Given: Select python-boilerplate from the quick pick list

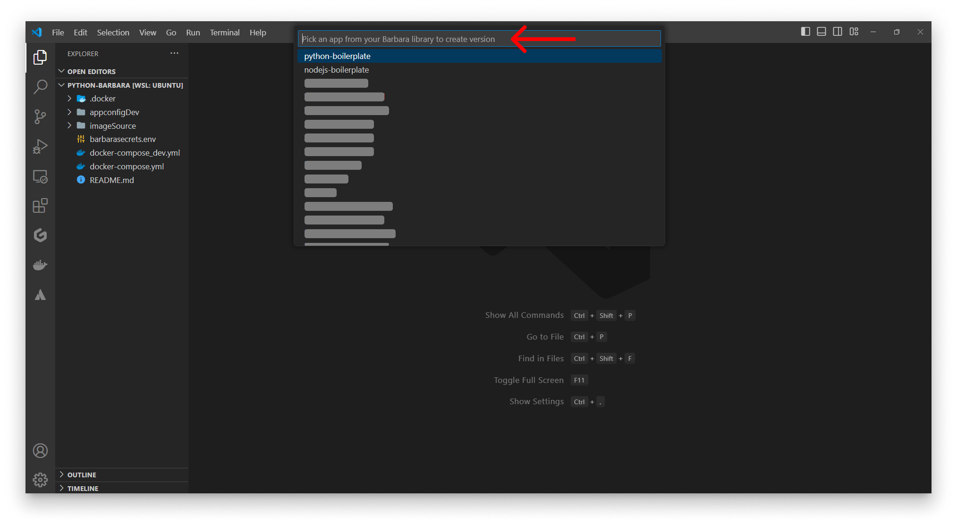Looking at the screenshot, I should [x=337, y=56].
